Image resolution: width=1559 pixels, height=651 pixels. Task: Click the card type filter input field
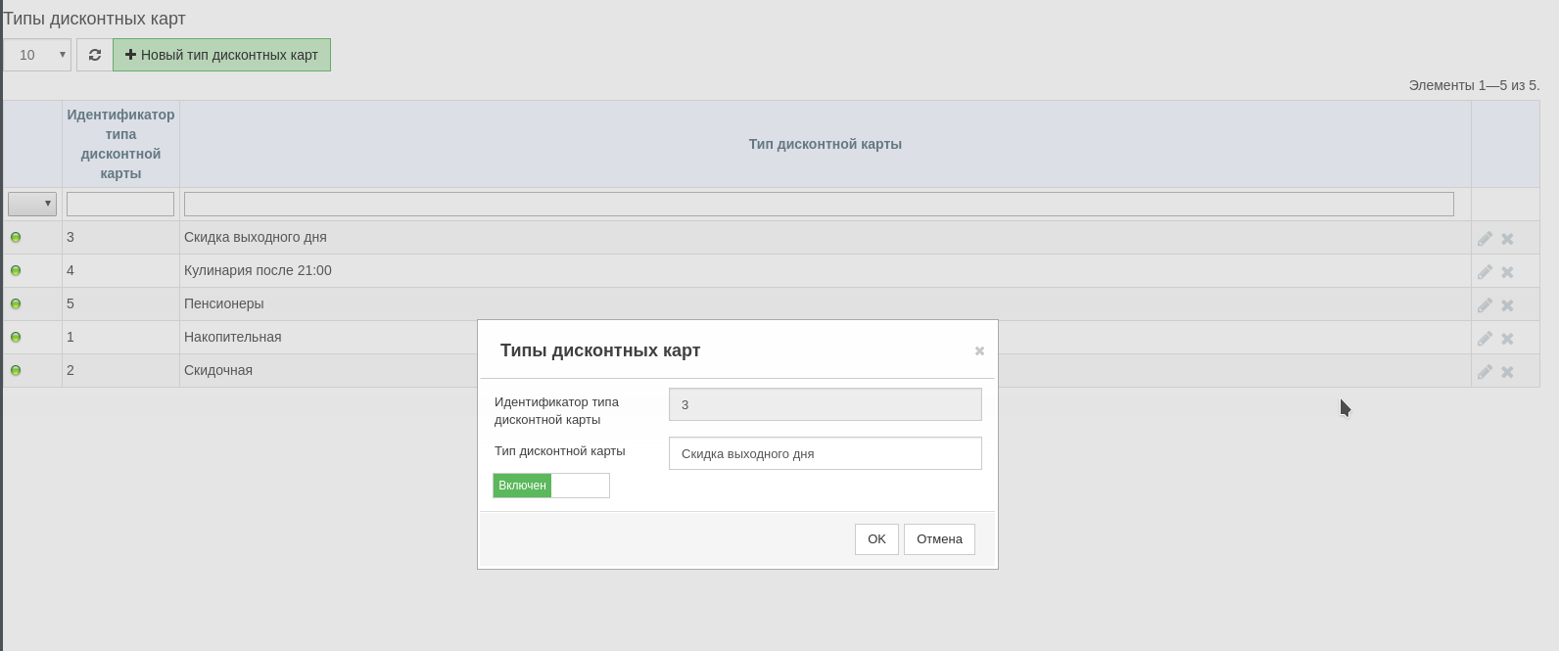coord(819,204)
